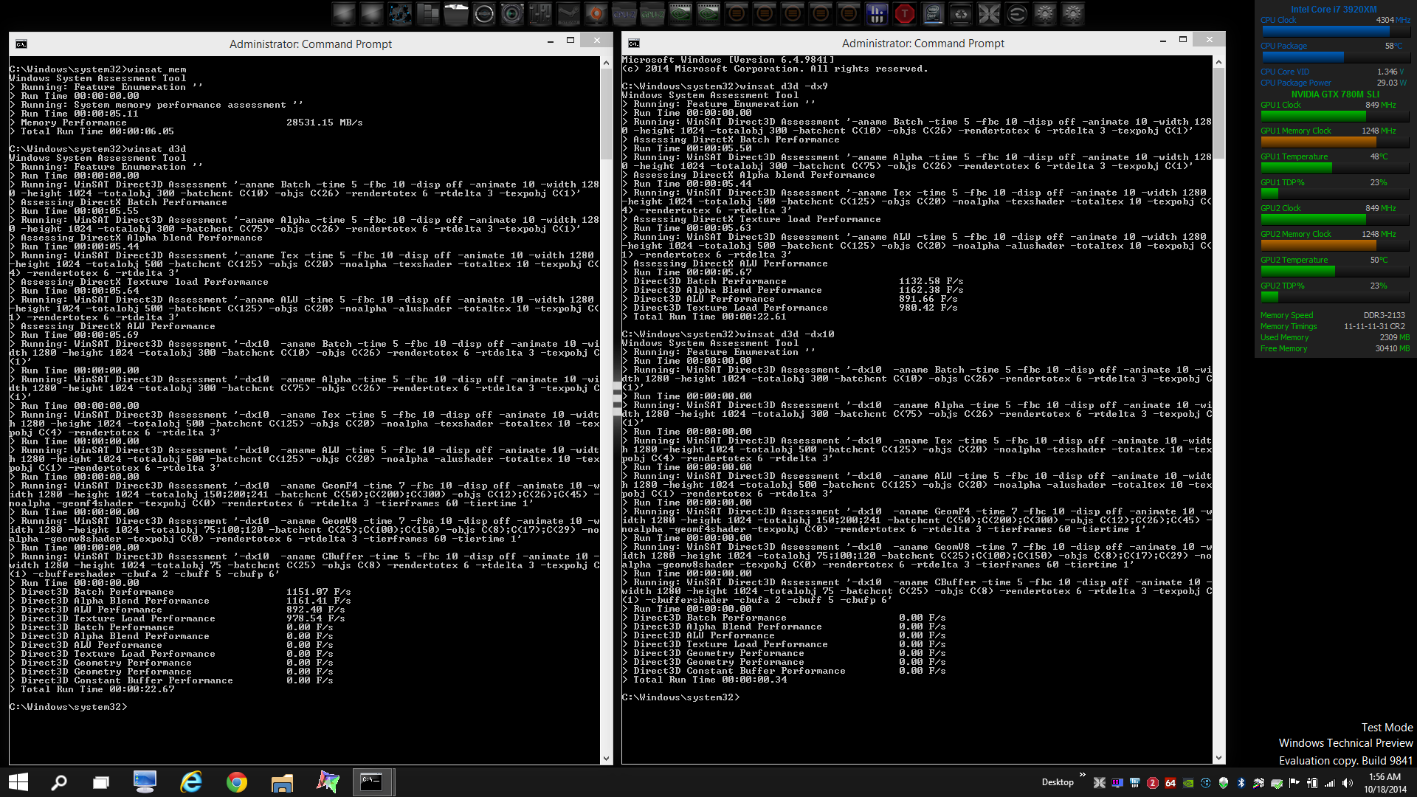Open the blue monitor taskbar icon
Viewport: 1417px width, 797px height.
tap(145, 782)
